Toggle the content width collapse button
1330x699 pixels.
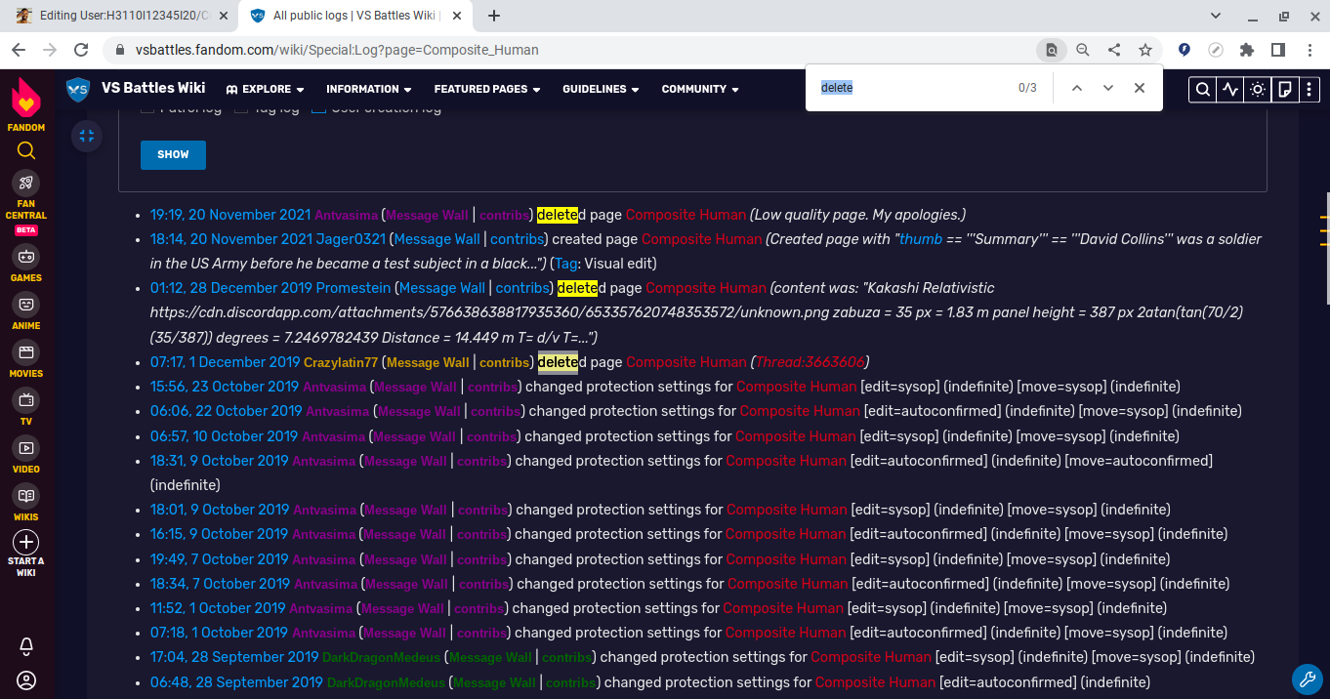click(87, 136)
